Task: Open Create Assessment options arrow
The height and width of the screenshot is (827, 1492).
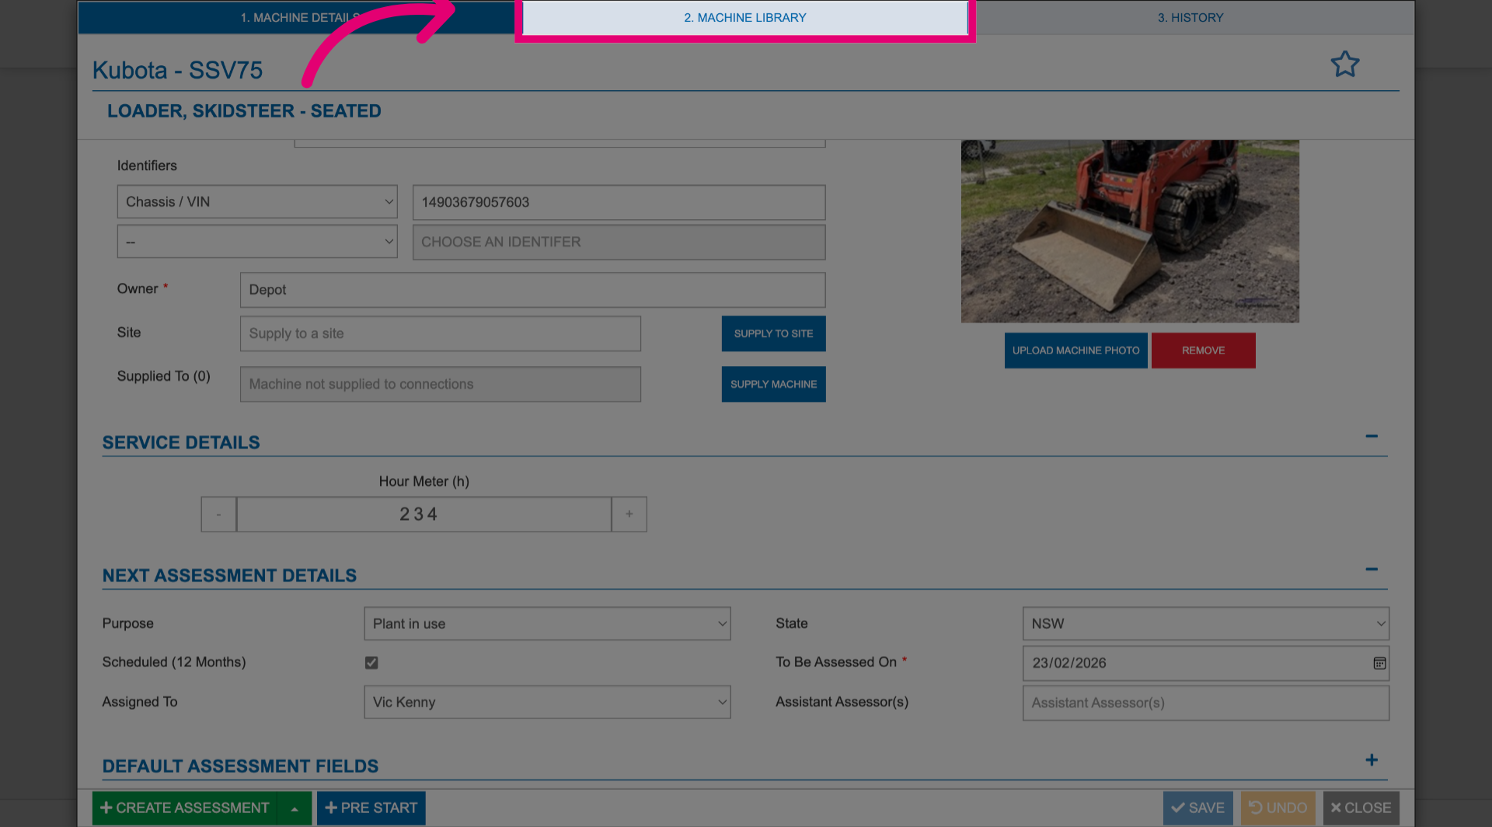Action: point(295,808)
